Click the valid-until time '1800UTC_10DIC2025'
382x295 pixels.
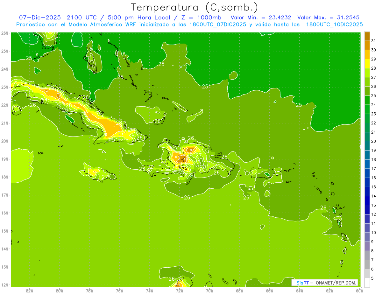pyautogui.click(x=335, y=25)
